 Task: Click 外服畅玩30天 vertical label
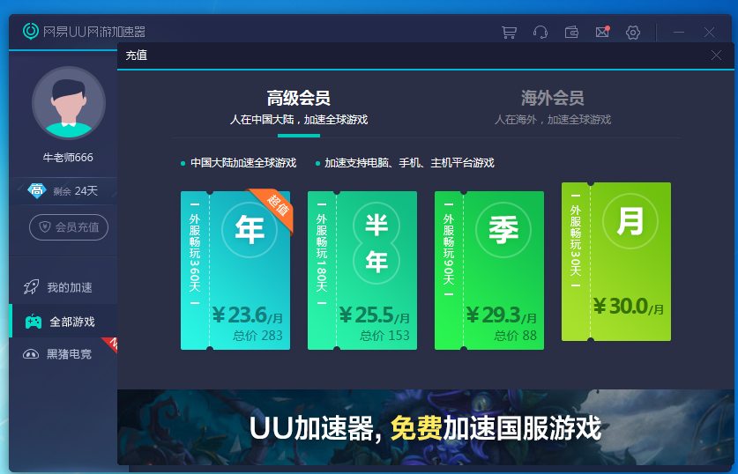coord(576,241)
